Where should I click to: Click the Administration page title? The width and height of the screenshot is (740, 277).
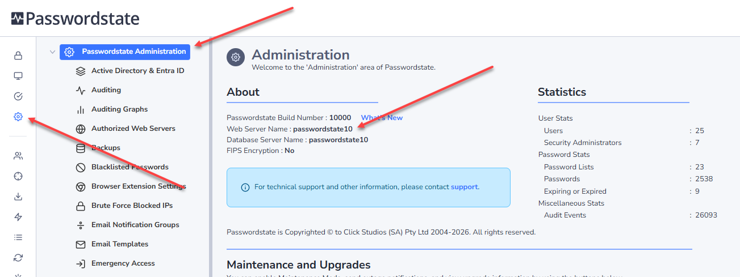pos(300,55)
